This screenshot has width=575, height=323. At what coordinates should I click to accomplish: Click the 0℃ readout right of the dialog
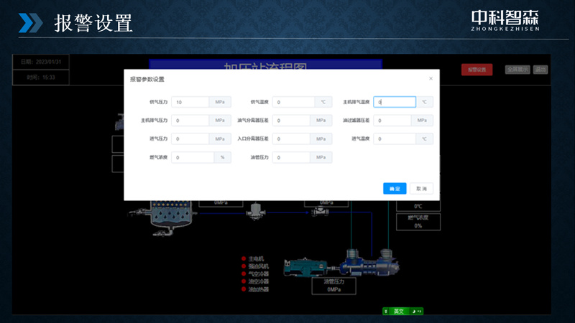click(418, 206)
